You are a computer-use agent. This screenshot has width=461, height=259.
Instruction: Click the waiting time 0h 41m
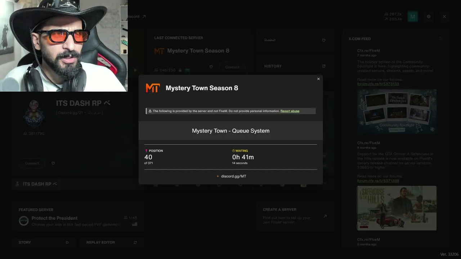(243, 157)
